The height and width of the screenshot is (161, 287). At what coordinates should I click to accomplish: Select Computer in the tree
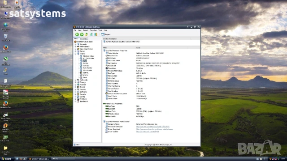(82, 44)
